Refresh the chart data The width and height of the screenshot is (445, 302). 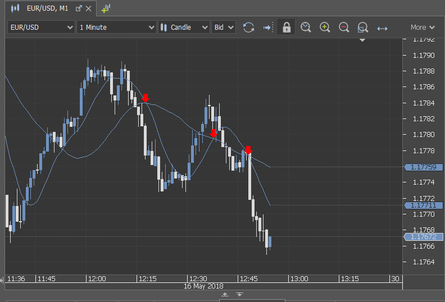[x=248, y=28]
